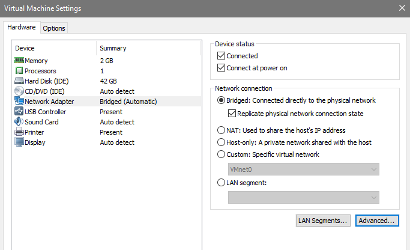Screen dimensions: 410x250
Task: Open the Advanced... network settings
Action: (376, 221)
